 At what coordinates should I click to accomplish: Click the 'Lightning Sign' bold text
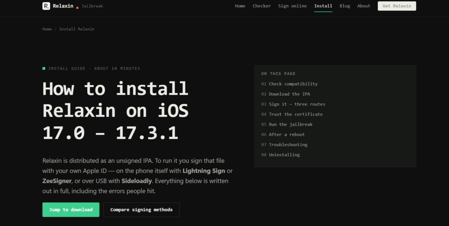(x=203, y=171)
